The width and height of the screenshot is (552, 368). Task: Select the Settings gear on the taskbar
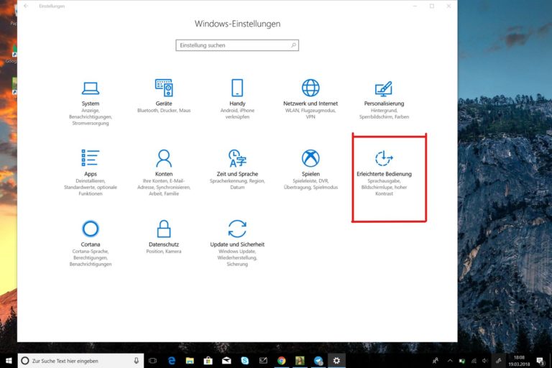[336, 361]
